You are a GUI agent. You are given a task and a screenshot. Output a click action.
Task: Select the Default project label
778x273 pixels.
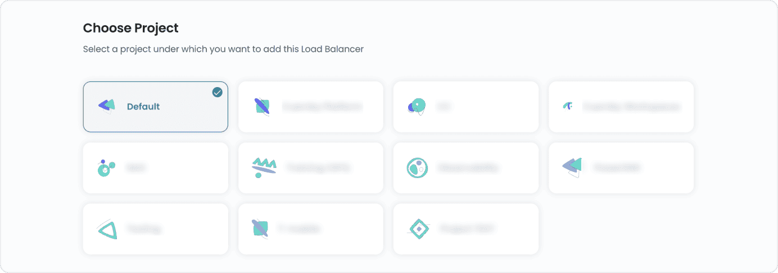tap(143, 106)
